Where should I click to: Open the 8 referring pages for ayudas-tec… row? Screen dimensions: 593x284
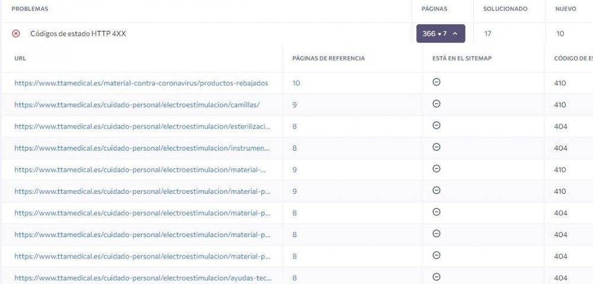[295, 278]
